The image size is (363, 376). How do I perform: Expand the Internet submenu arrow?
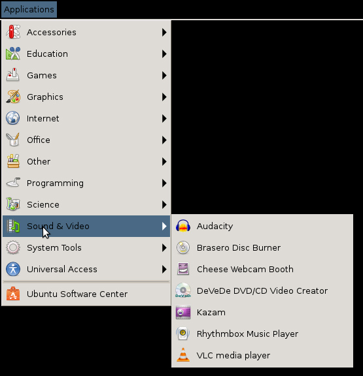pos(164,118)
